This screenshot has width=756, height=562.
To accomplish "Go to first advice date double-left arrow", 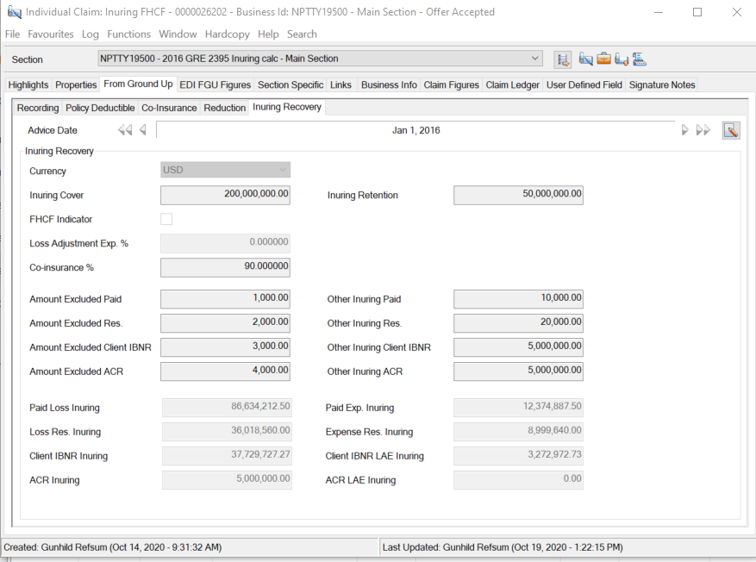I will click(x=125, y=130).
